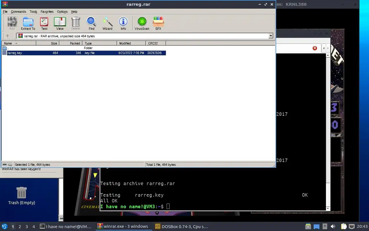Viewport: 369px width, 231px height.
Task: Click the '.key file' type cell
Action: (x=90, y=53)
